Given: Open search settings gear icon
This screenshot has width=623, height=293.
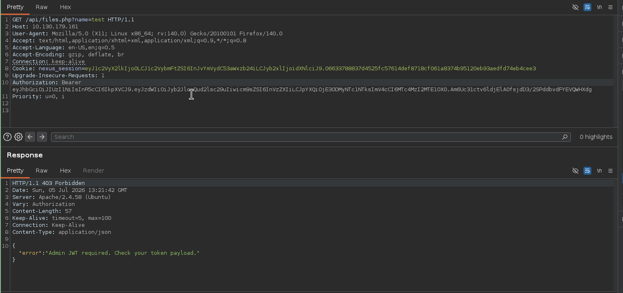Looking at the screenshot, I should click(x=18, y=137).
